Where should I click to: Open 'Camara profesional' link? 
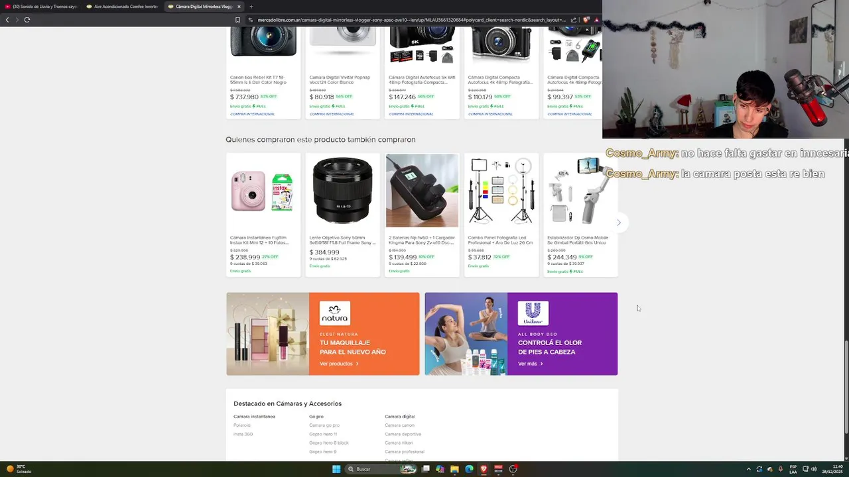tap(405, 452)
